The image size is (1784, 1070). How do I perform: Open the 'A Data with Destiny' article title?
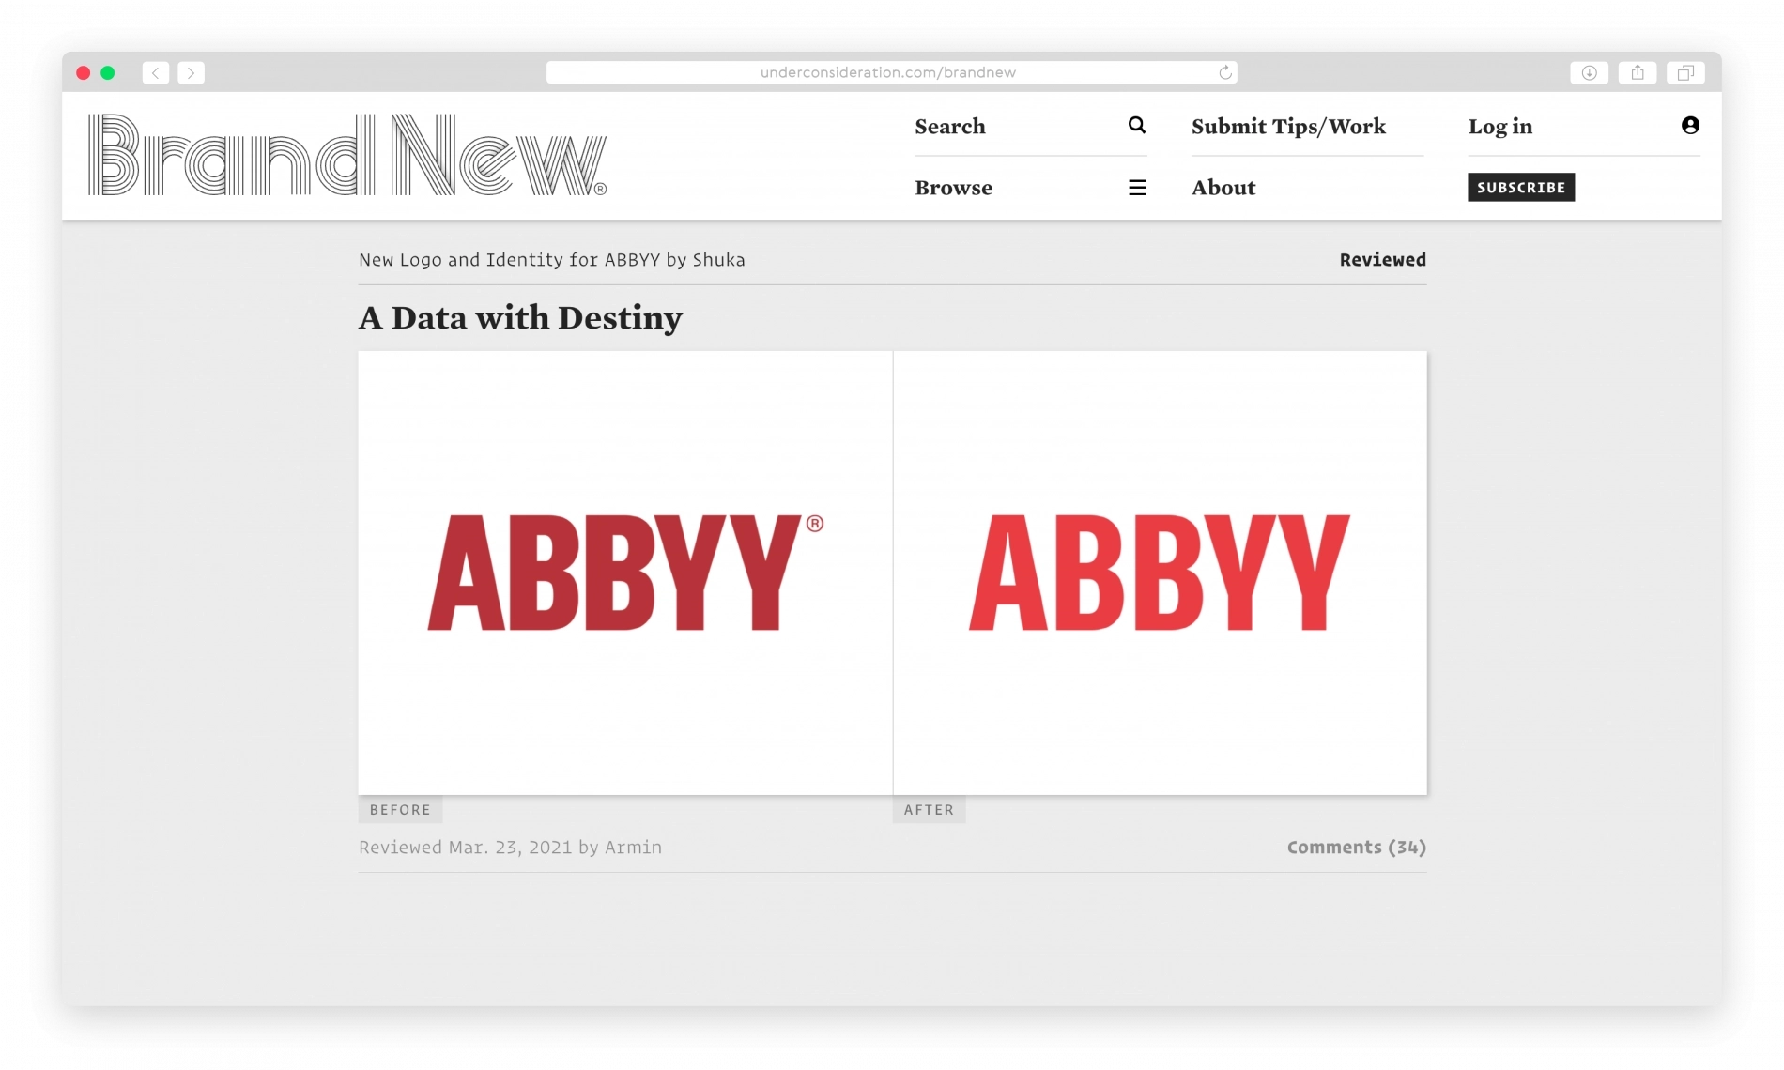point(520,318)
